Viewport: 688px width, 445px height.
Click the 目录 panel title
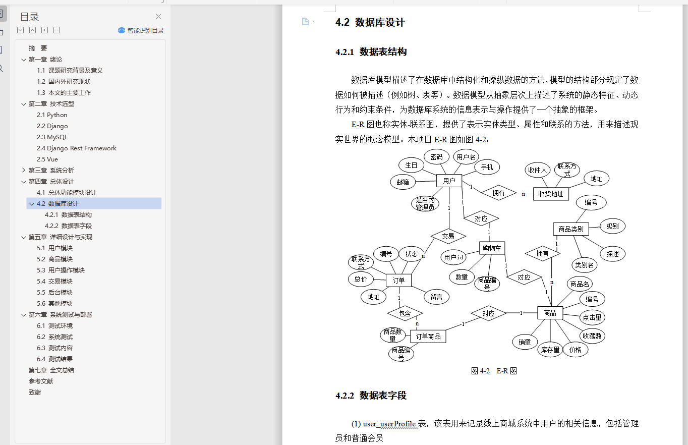[x=30, y=17]
